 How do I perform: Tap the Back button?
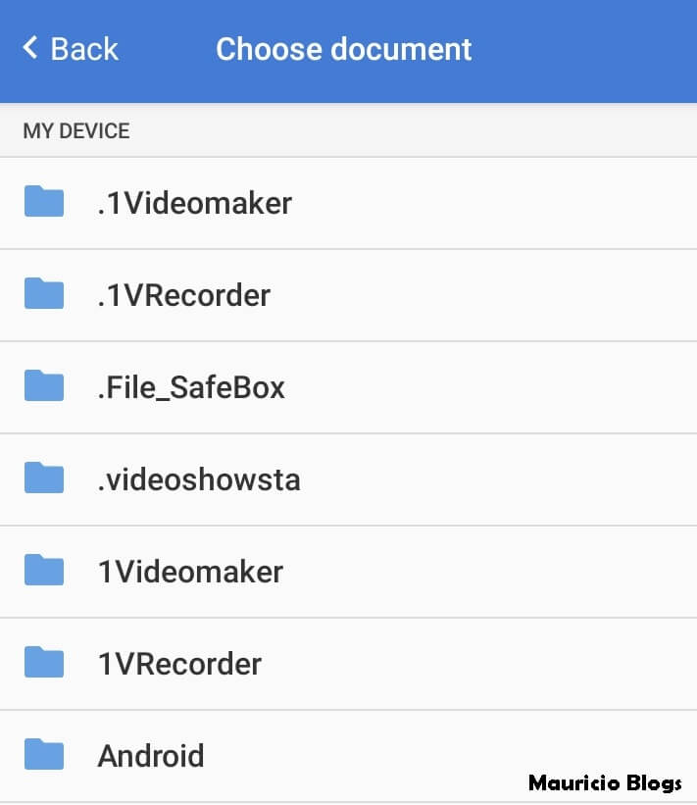click(x=65, y=49)
